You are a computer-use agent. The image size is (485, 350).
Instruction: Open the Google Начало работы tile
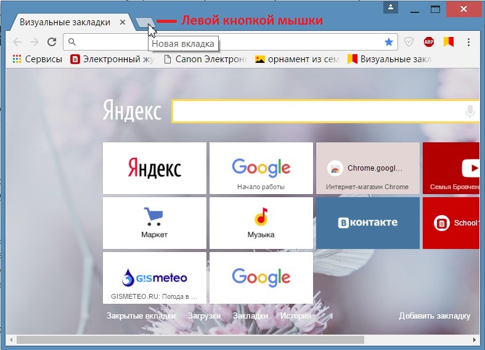(261, 168)
